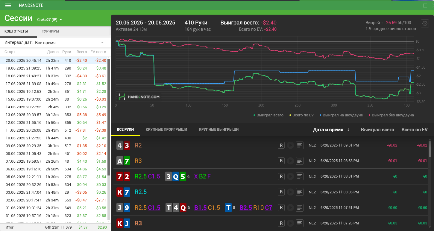
Task: Play replayer for the K J hand
Action: pos(290,223)
